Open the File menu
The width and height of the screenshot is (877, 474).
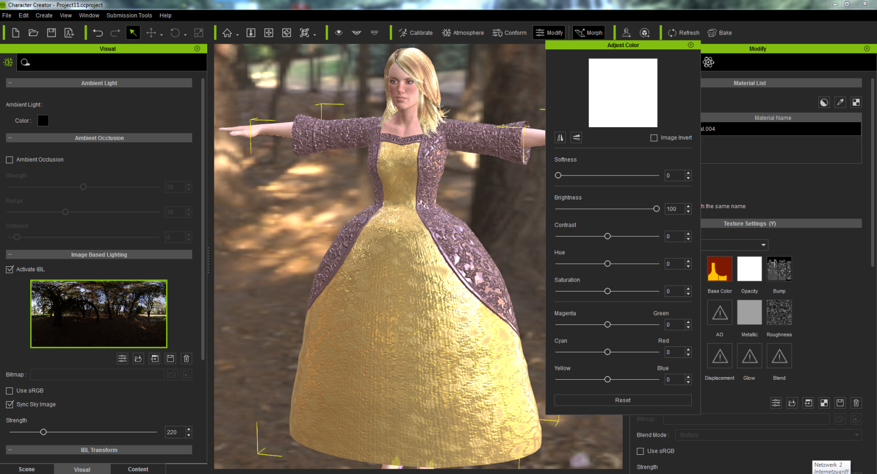click(x=7, y=15)
